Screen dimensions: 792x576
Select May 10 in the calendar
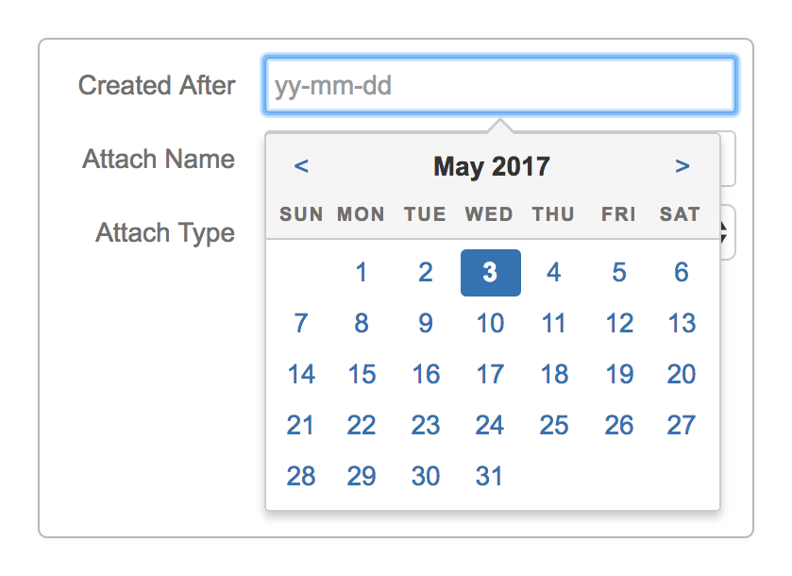(x=490, y=323)
